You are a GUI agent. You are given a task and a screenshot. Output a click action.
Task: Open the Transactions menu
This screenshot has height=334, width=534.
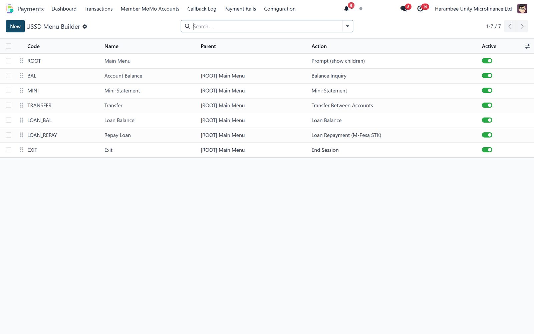pyautogui.click(x=98, y=9)
